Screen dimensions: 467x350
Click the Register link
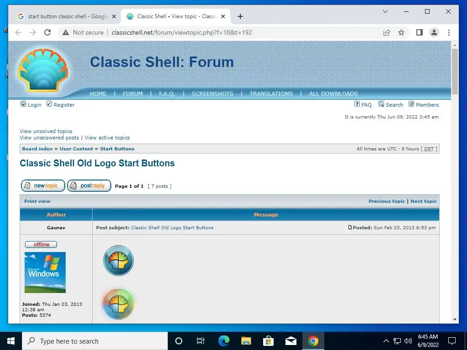pyautogui.click(x=61, y=104)
